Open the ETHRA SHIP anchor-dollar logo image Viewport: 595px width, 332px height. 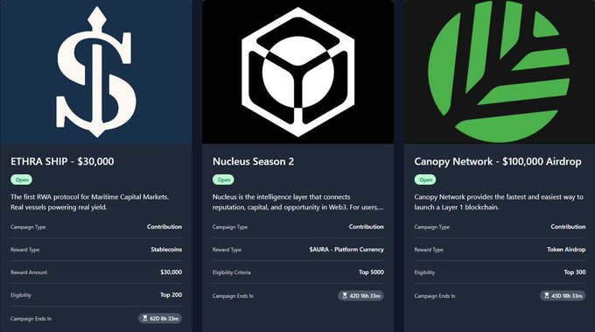click(96, 72)
